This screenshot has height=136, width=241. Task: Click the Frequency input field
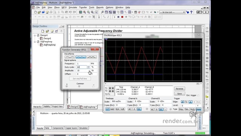coord(83,63)
